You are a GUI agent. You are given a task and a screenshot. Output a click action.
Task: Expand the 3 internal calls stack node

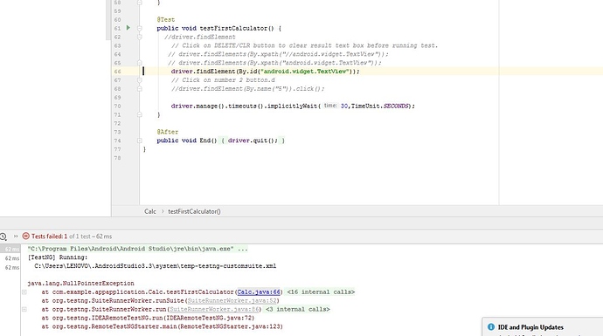tap(24, 309)
